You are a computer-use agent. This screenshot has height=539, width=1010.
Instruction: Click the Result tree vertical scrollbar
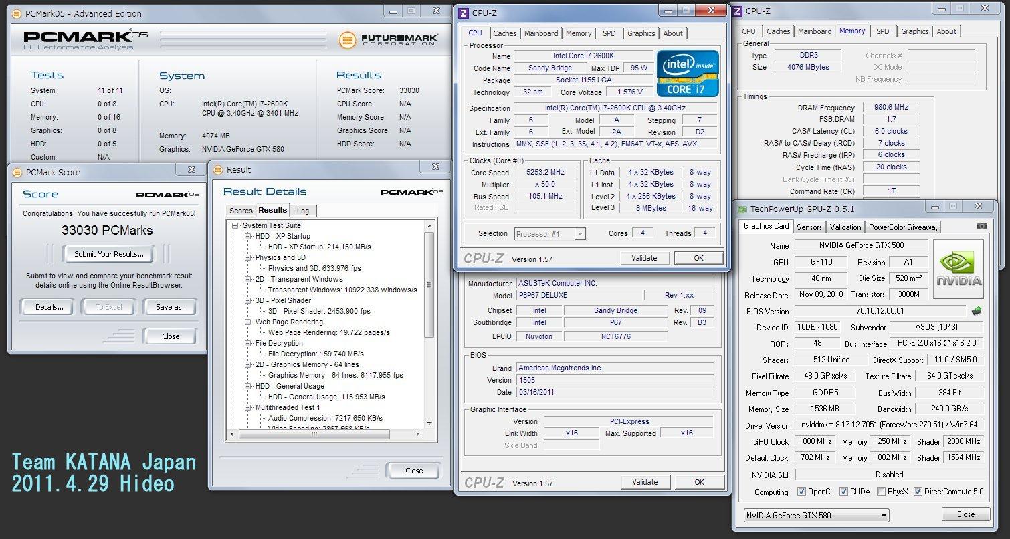429,324
